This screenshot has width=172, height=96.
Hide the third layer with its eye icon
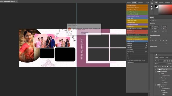point(155,85)
